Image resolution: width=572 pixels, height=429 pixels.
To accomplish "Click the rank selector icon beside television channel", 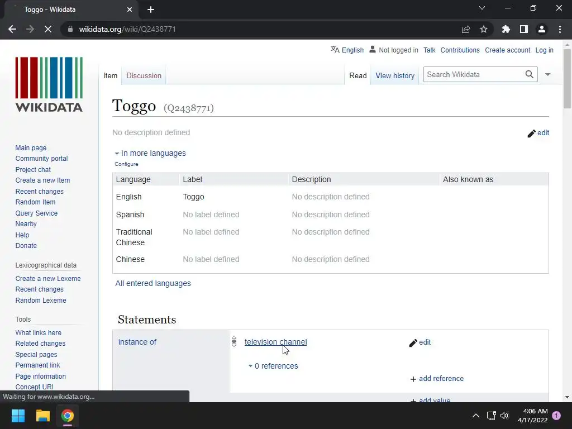I will 234,341.
